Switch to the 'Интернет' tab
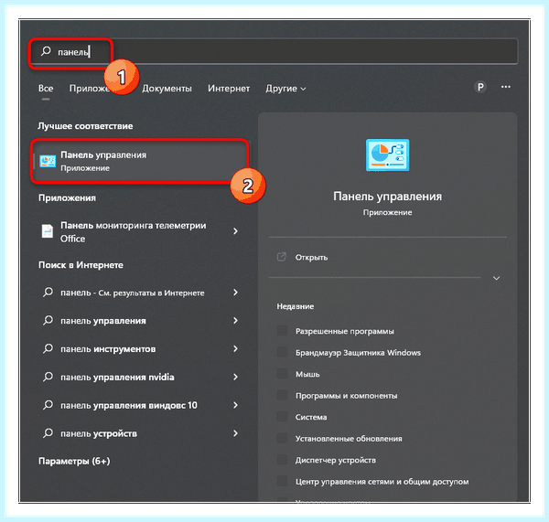 click(229, 88)
